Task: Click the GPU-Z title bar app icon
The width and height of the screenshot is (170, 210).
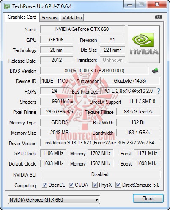Action: 7,6
